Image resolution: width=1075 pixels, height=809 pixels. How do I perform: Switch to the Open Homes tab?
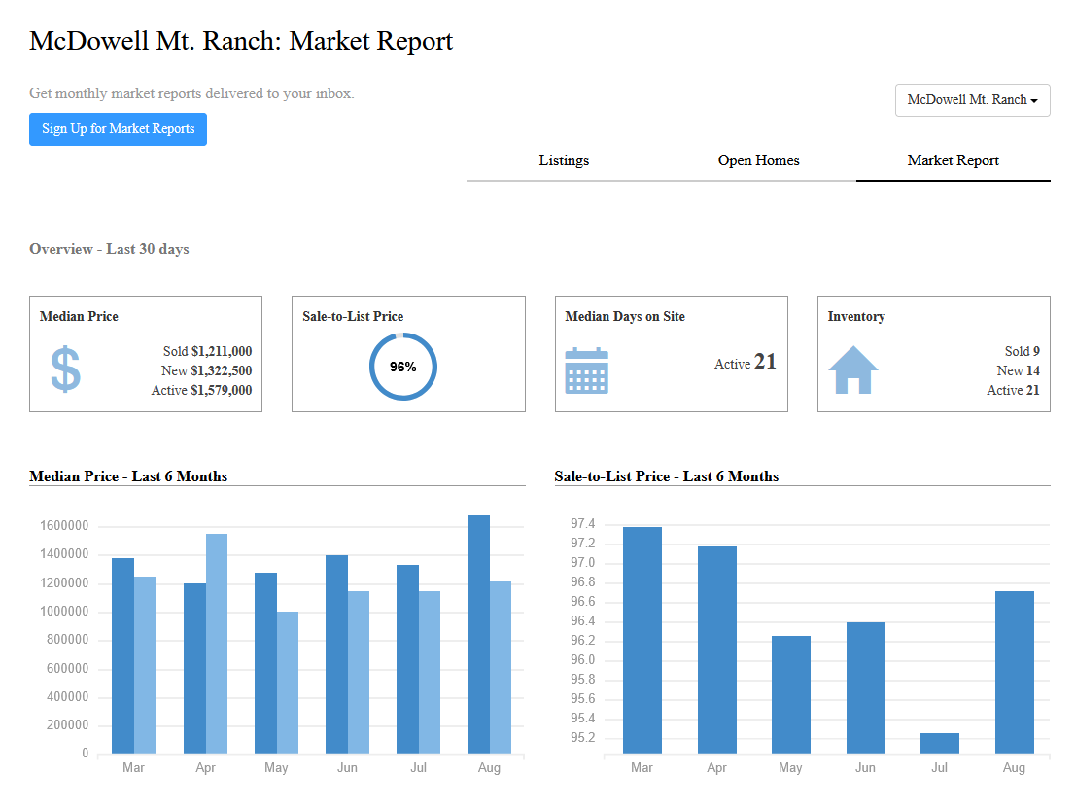(758, 161)
